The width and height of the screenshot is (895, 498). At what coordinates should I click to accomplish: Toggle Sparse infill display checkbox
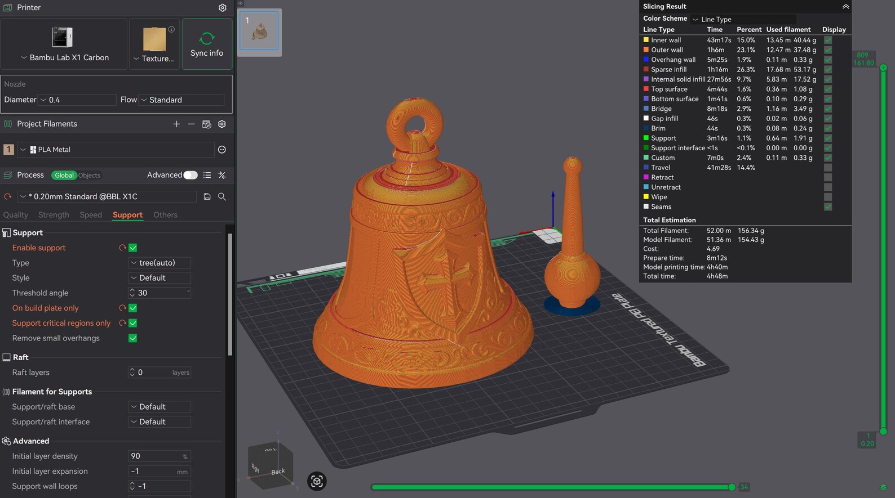point(828,69)
